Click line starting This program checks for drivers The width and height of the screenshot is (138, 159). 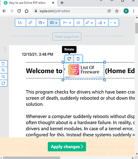click(80, 92)
